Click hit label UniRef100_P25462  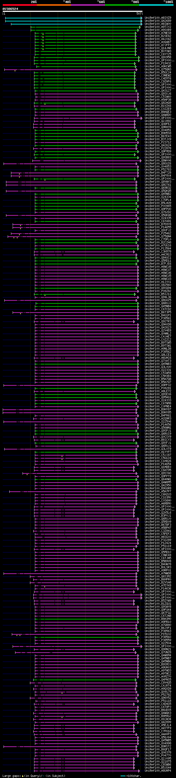tap(158, 233)
